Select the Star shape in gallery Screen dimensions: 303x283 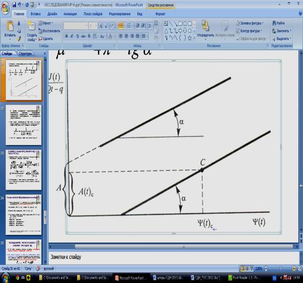190,38
